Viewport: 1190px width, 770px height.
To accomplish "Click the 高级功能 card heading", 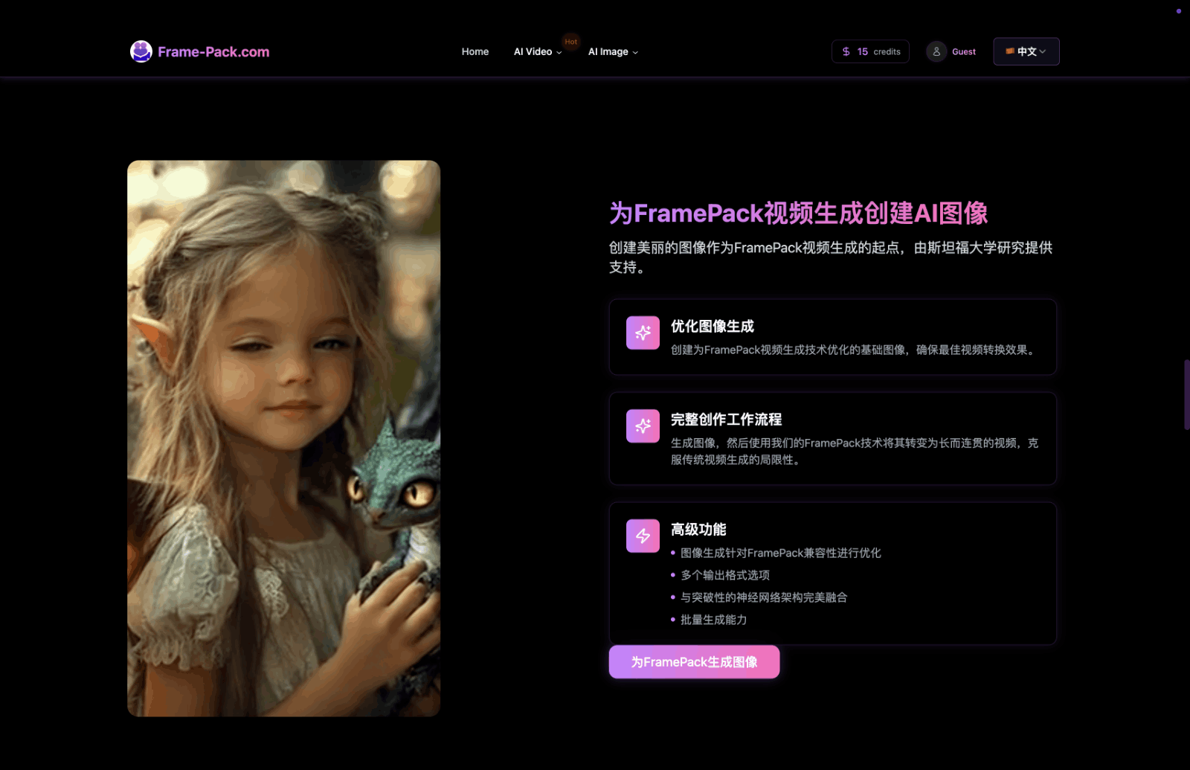I will 698,530.
